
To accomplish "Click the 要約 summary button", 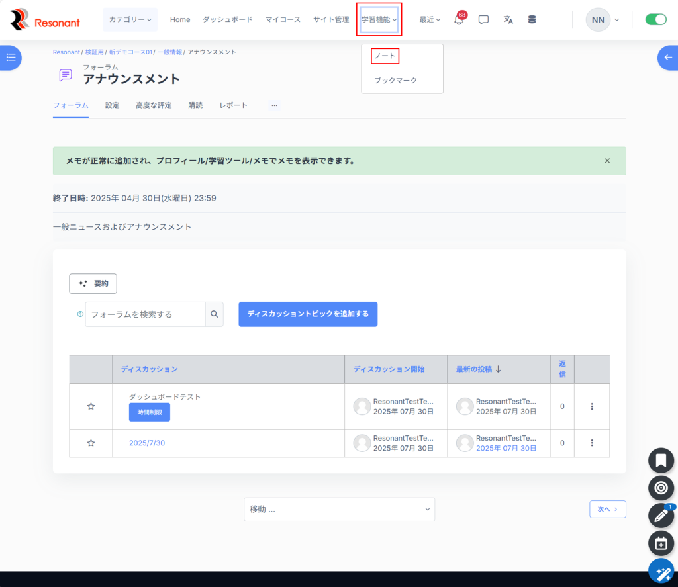I will click(x=93, y=283).
